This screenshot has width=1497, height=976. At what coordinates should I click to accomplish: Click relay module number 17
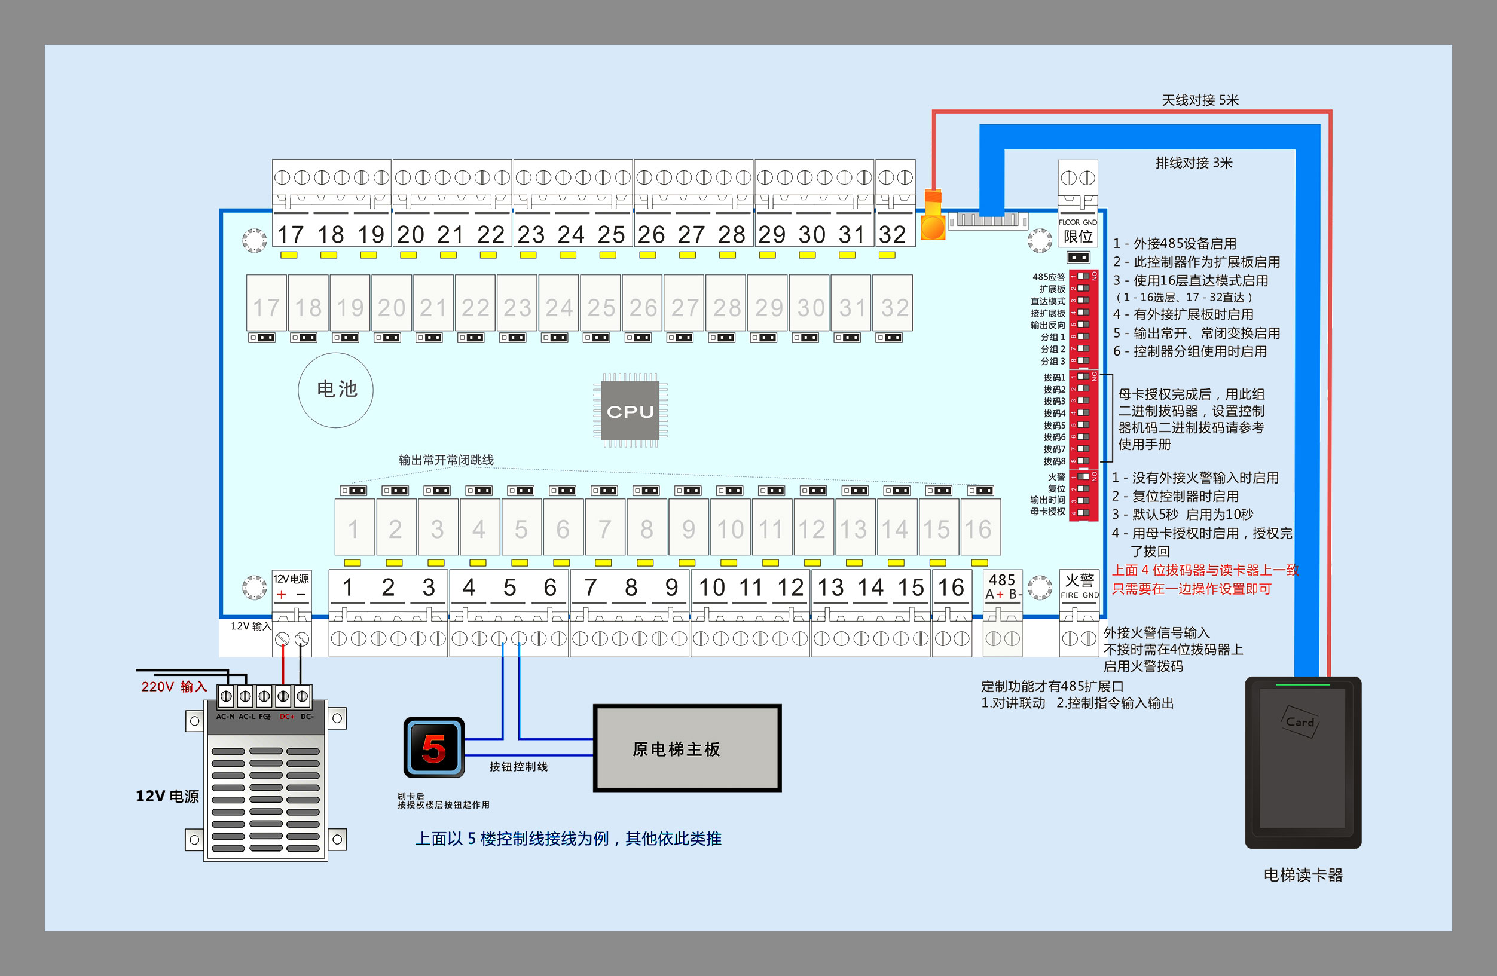(x=266, y=302)
